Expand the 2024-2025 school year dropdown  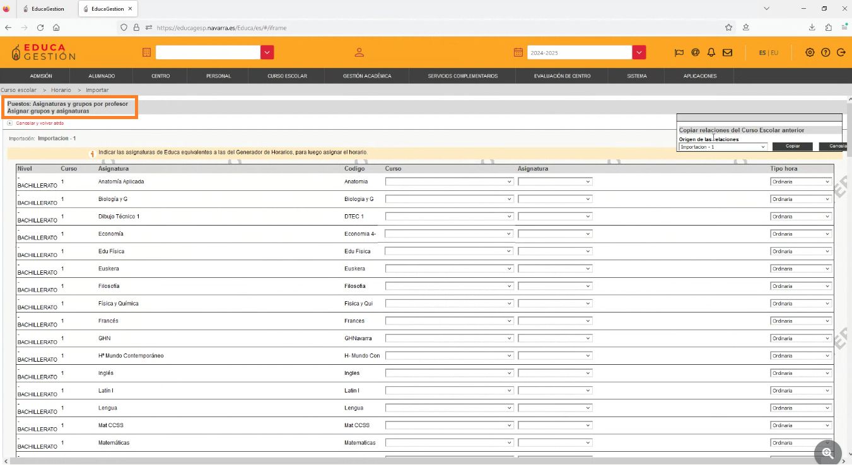[x=639, y=52]
